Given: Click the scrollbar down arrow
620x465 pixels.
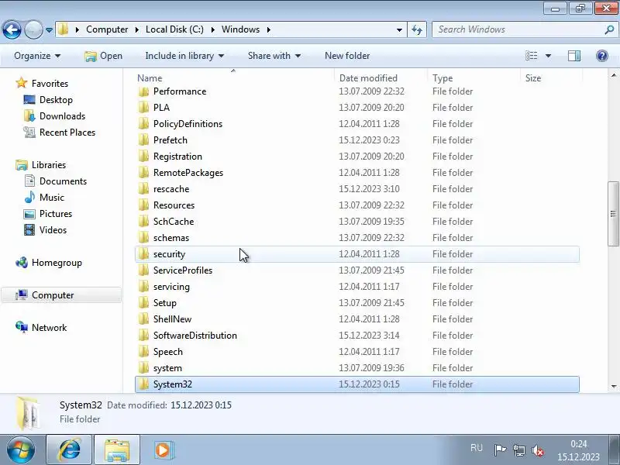Looking at the screenshot, I should tap(613, 386).
